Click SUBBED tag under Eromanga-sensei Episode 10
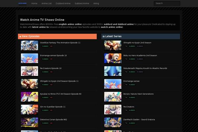This screenshot has width=198, height=132. (45, 59)
